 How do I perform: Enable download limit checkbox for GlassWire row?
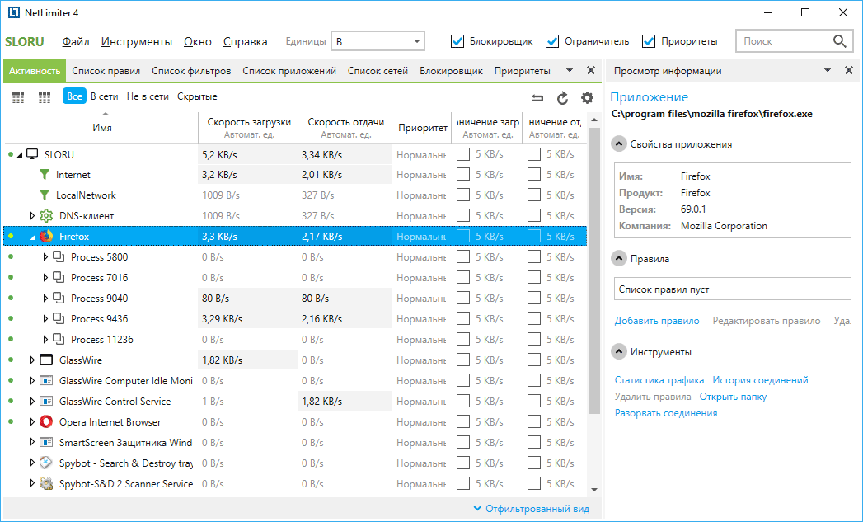463,360
